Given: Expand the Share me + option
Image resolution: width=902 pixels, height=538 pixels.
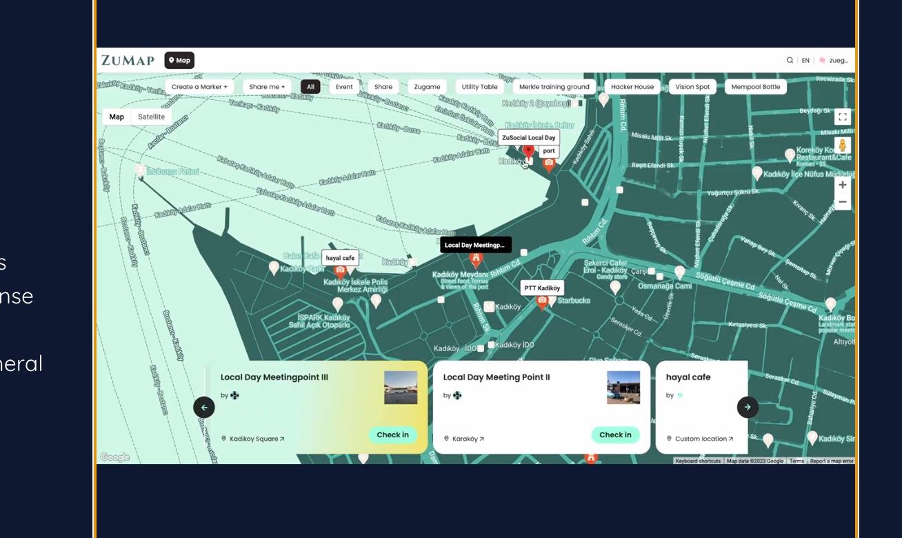Looking at the screenshot, I should (267, 87).
